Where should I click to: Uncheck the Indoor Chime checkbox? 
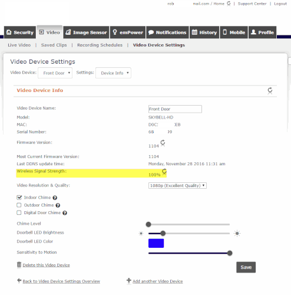click(x=19, y=197)
